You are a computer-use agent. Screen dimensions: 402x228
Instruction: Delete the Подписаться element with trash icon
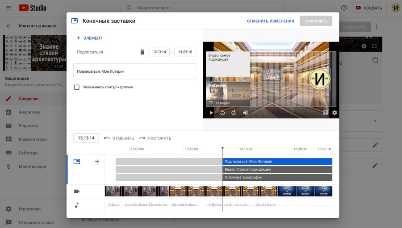point(142,52)
